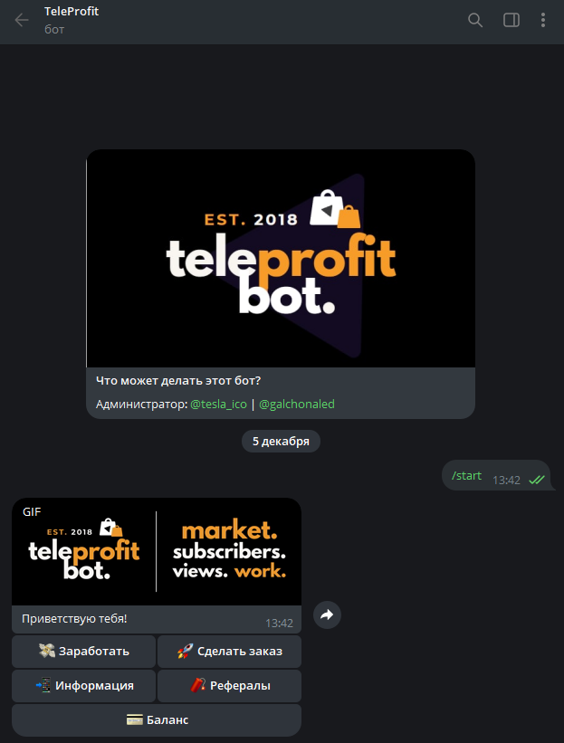Toggle the right sidebar panel icon
Screen dimensions: 564x743
[511, 20]
